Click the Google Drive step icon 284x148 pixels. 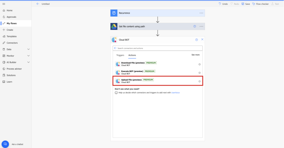pyautogui.click(x=114, y=26)
